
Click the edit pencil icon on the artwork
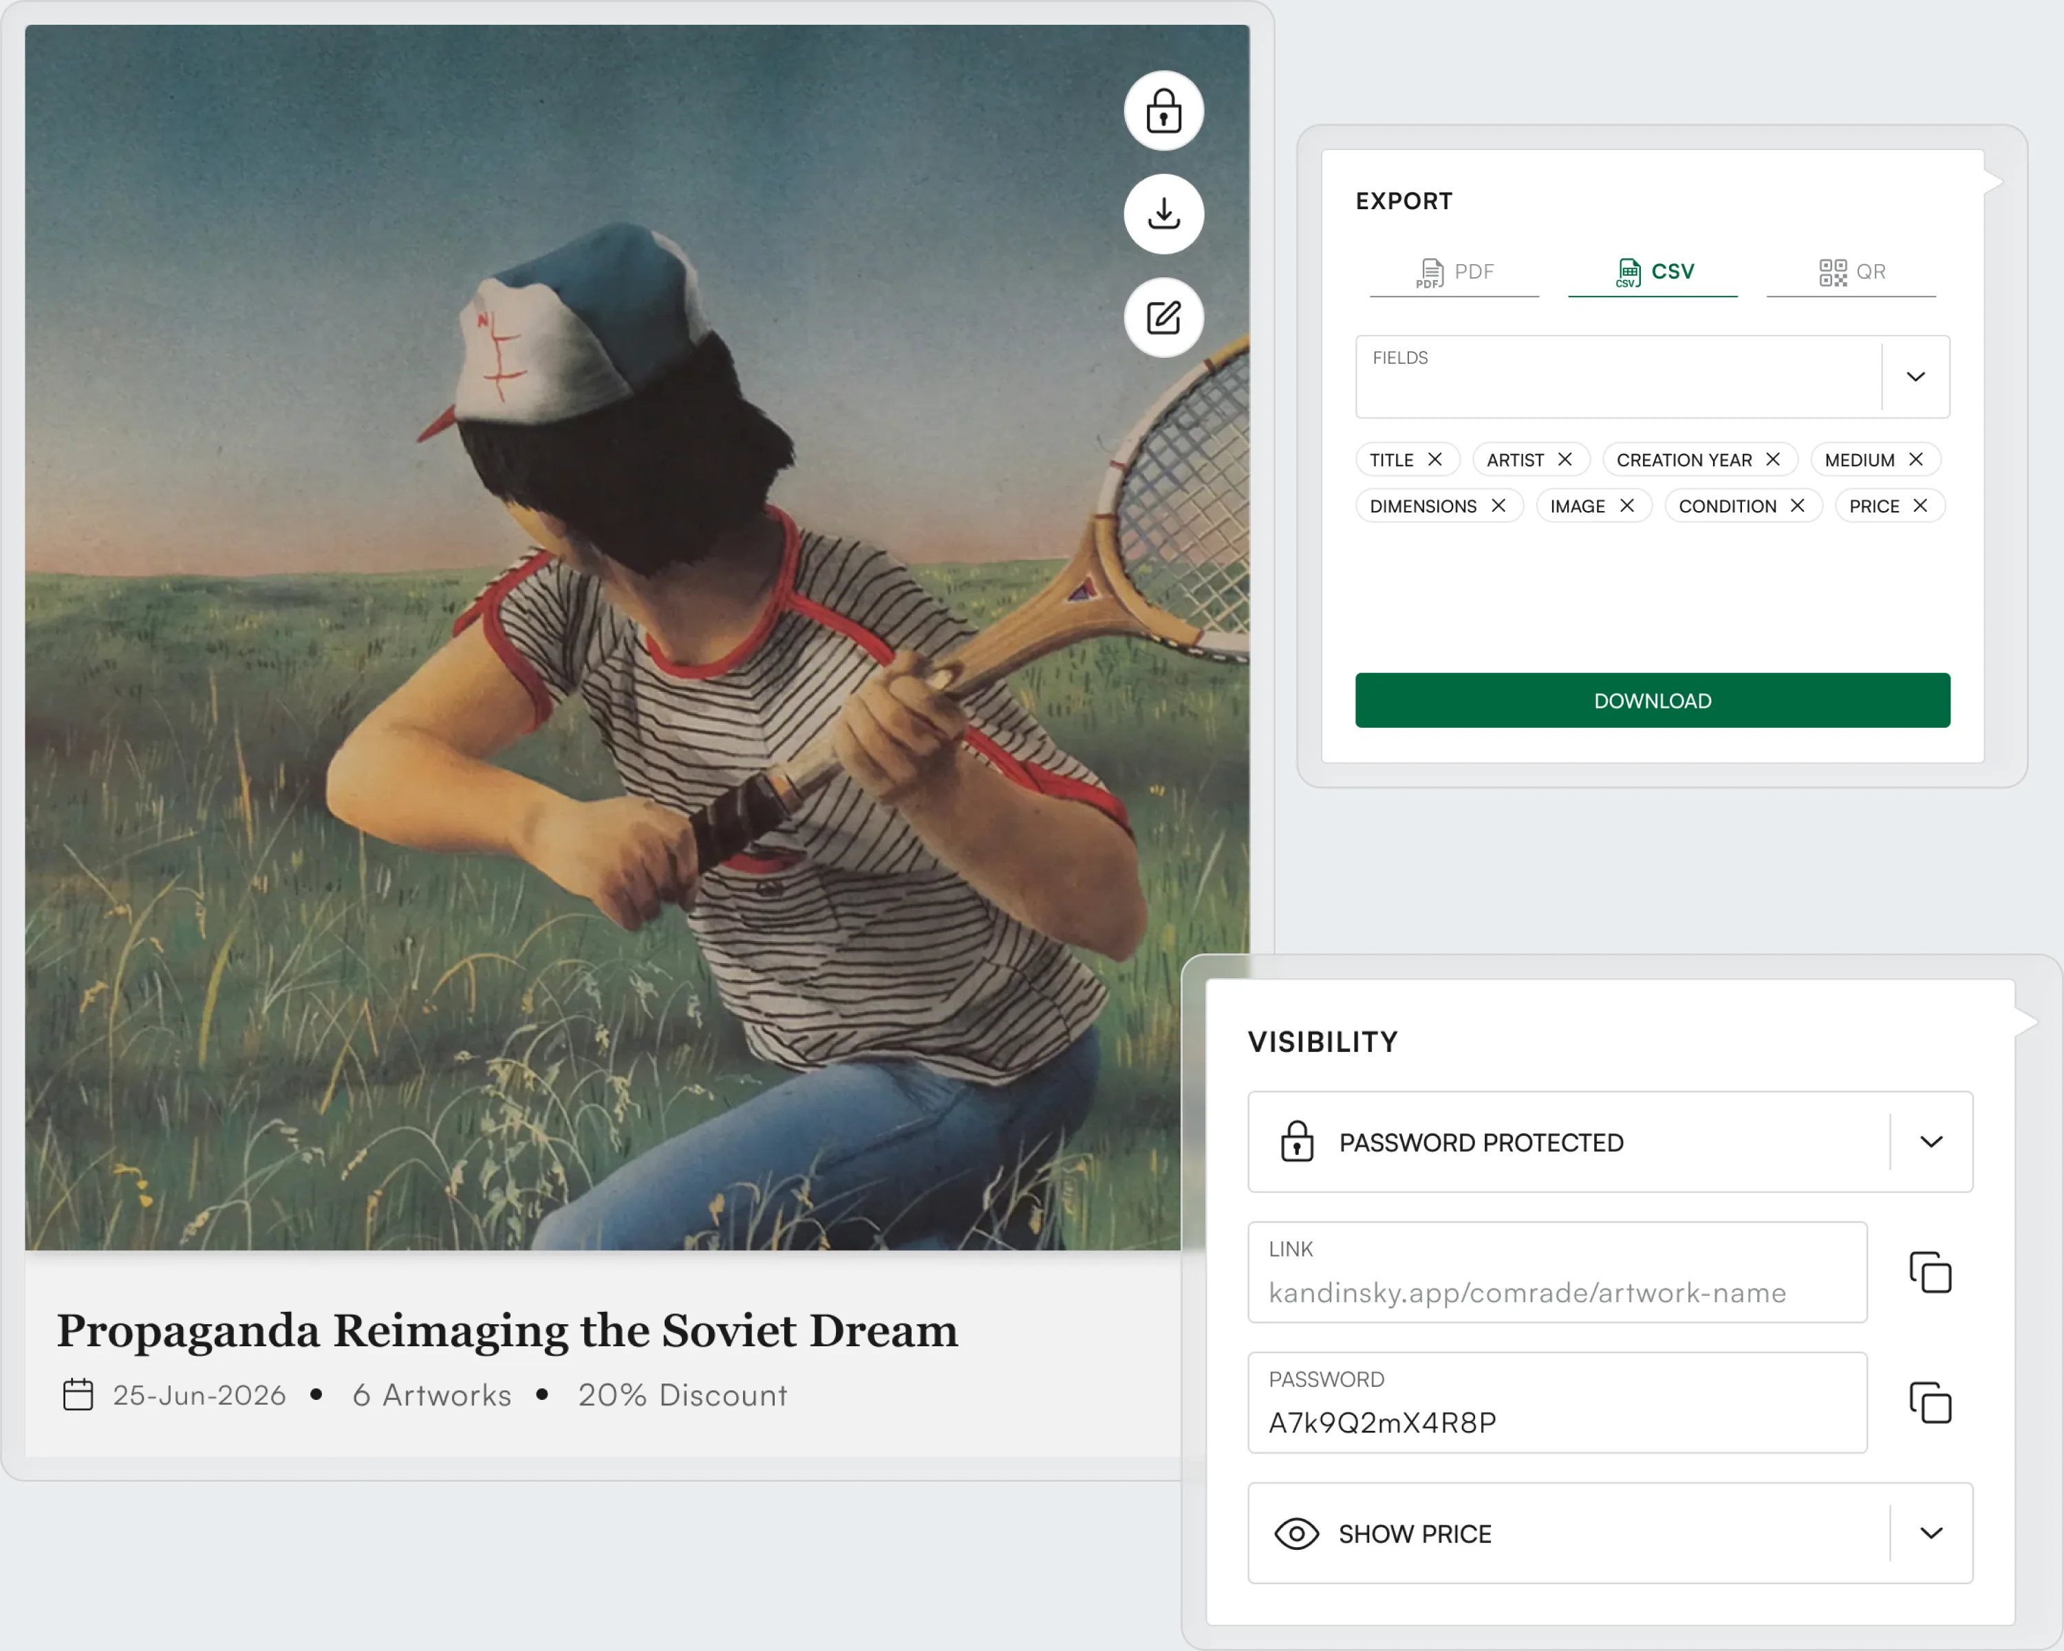[x=1163, y=317]
